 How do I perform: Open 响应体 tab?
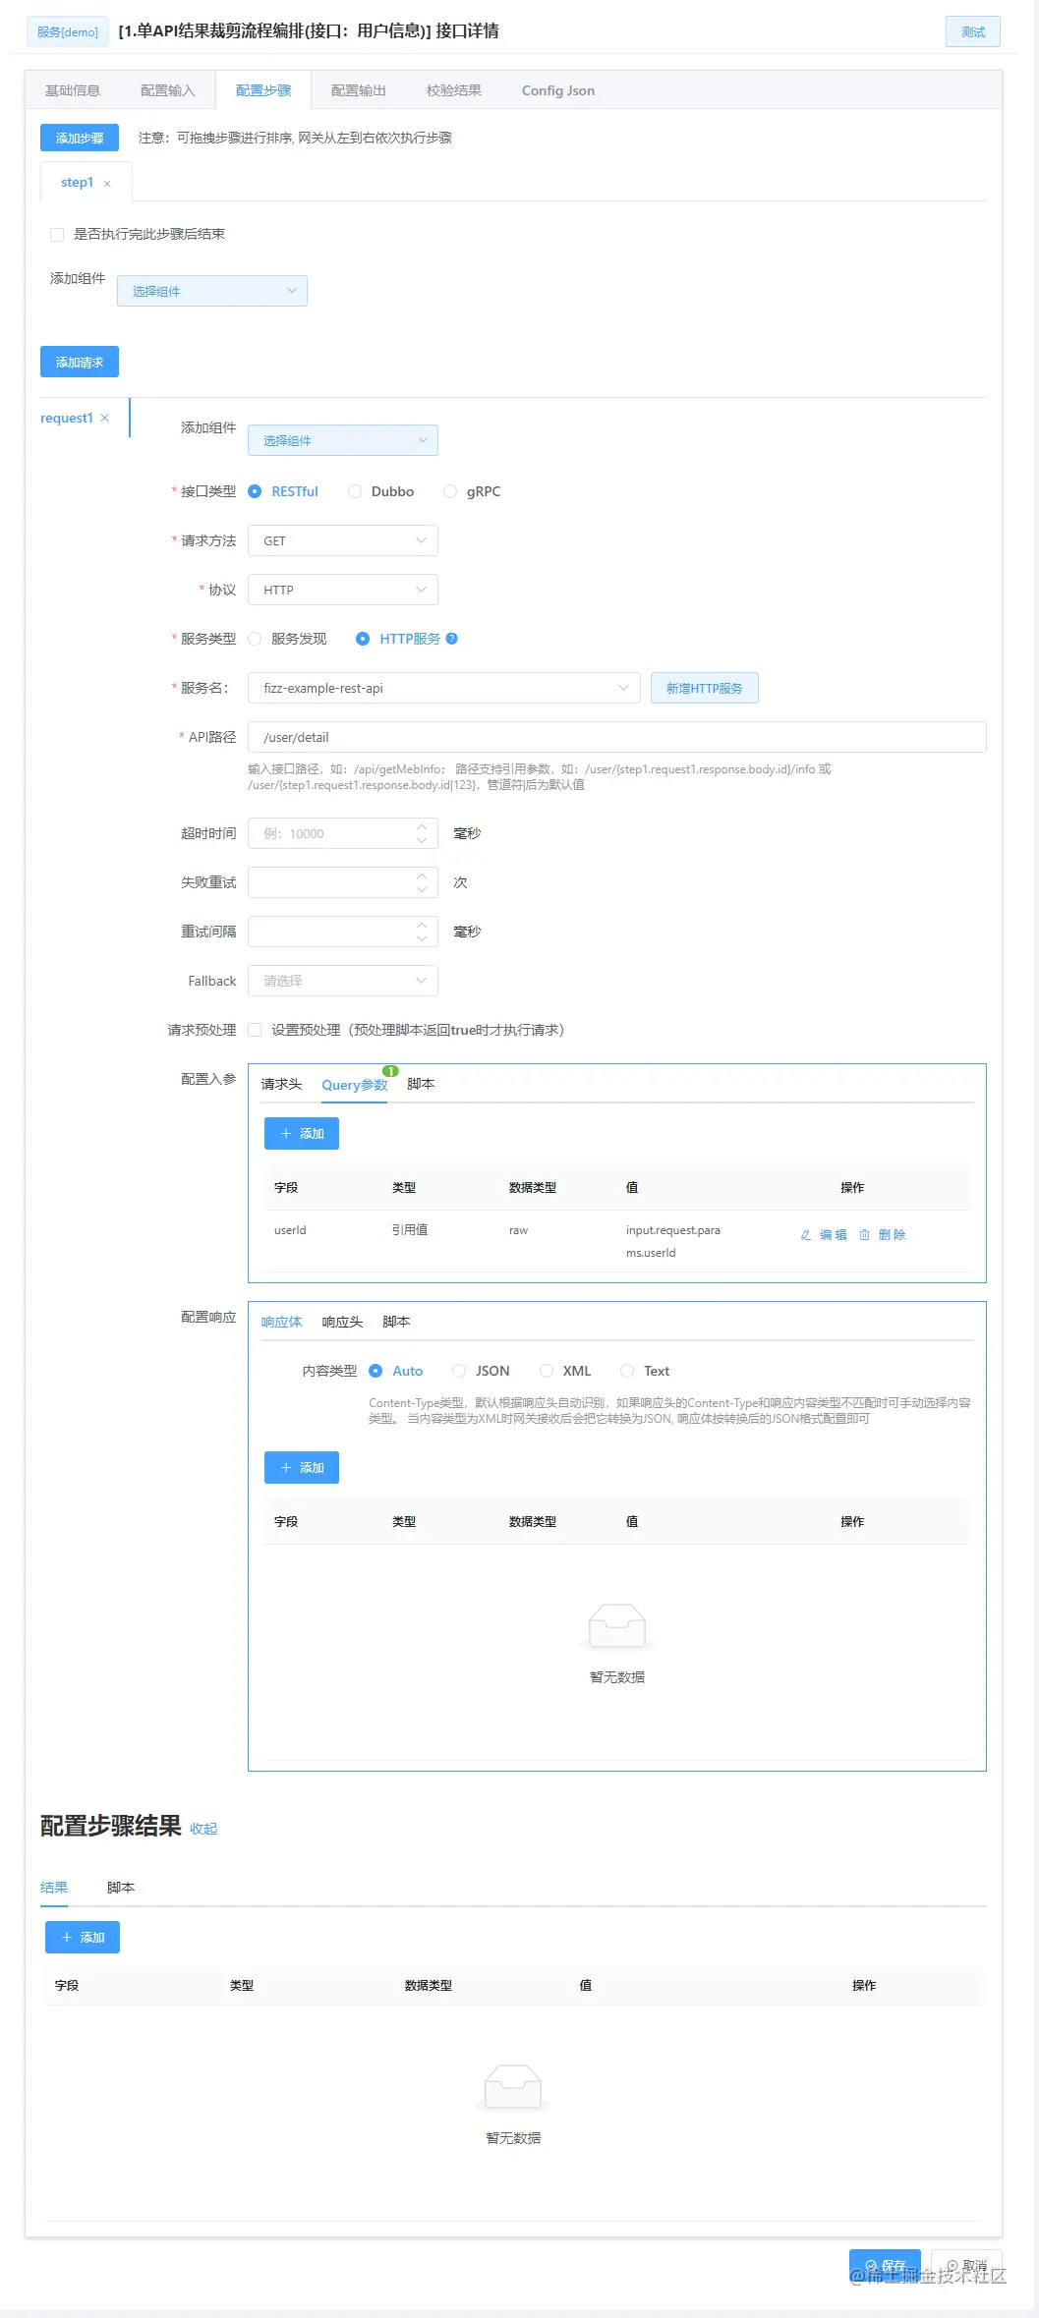[281, 1322]
